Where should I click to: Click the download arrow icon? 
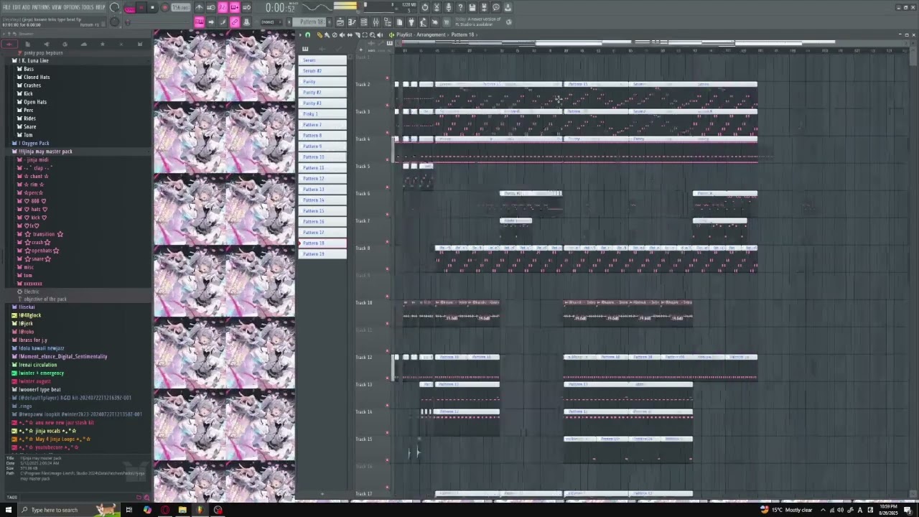point(508,7)
